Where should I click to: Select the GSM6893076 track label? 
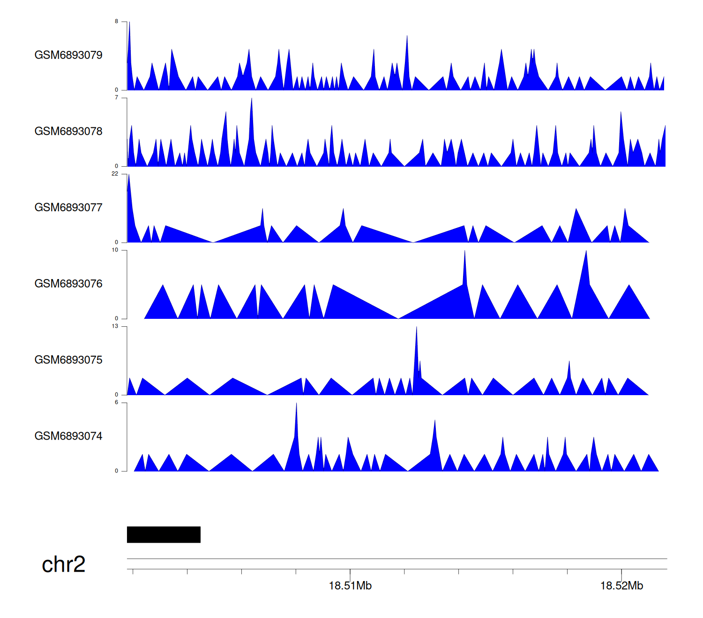pyautogui.click(x=68, y=284)
